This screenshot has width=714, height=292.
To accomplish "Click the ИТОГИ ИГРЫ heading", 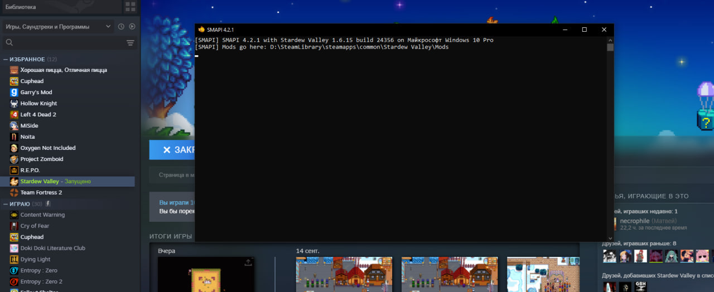I will tap(171, 236).
